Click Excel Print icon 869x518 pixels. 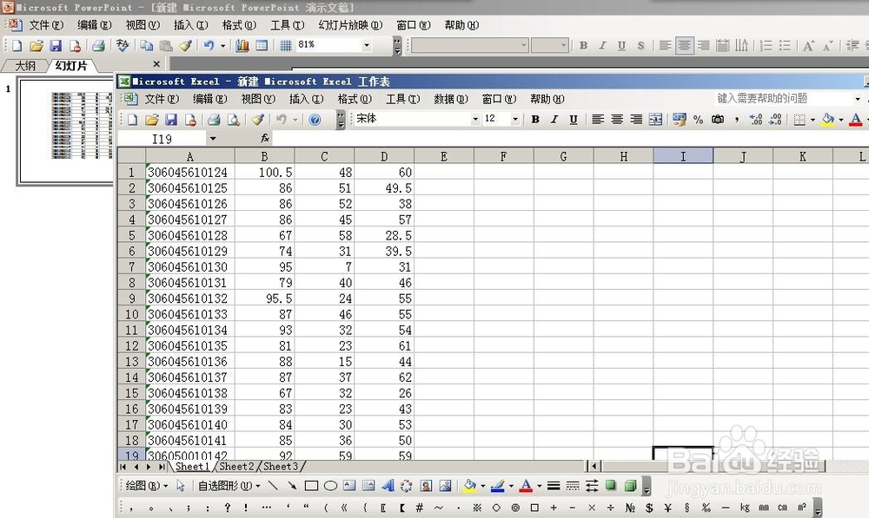click(x=214, y=119)
